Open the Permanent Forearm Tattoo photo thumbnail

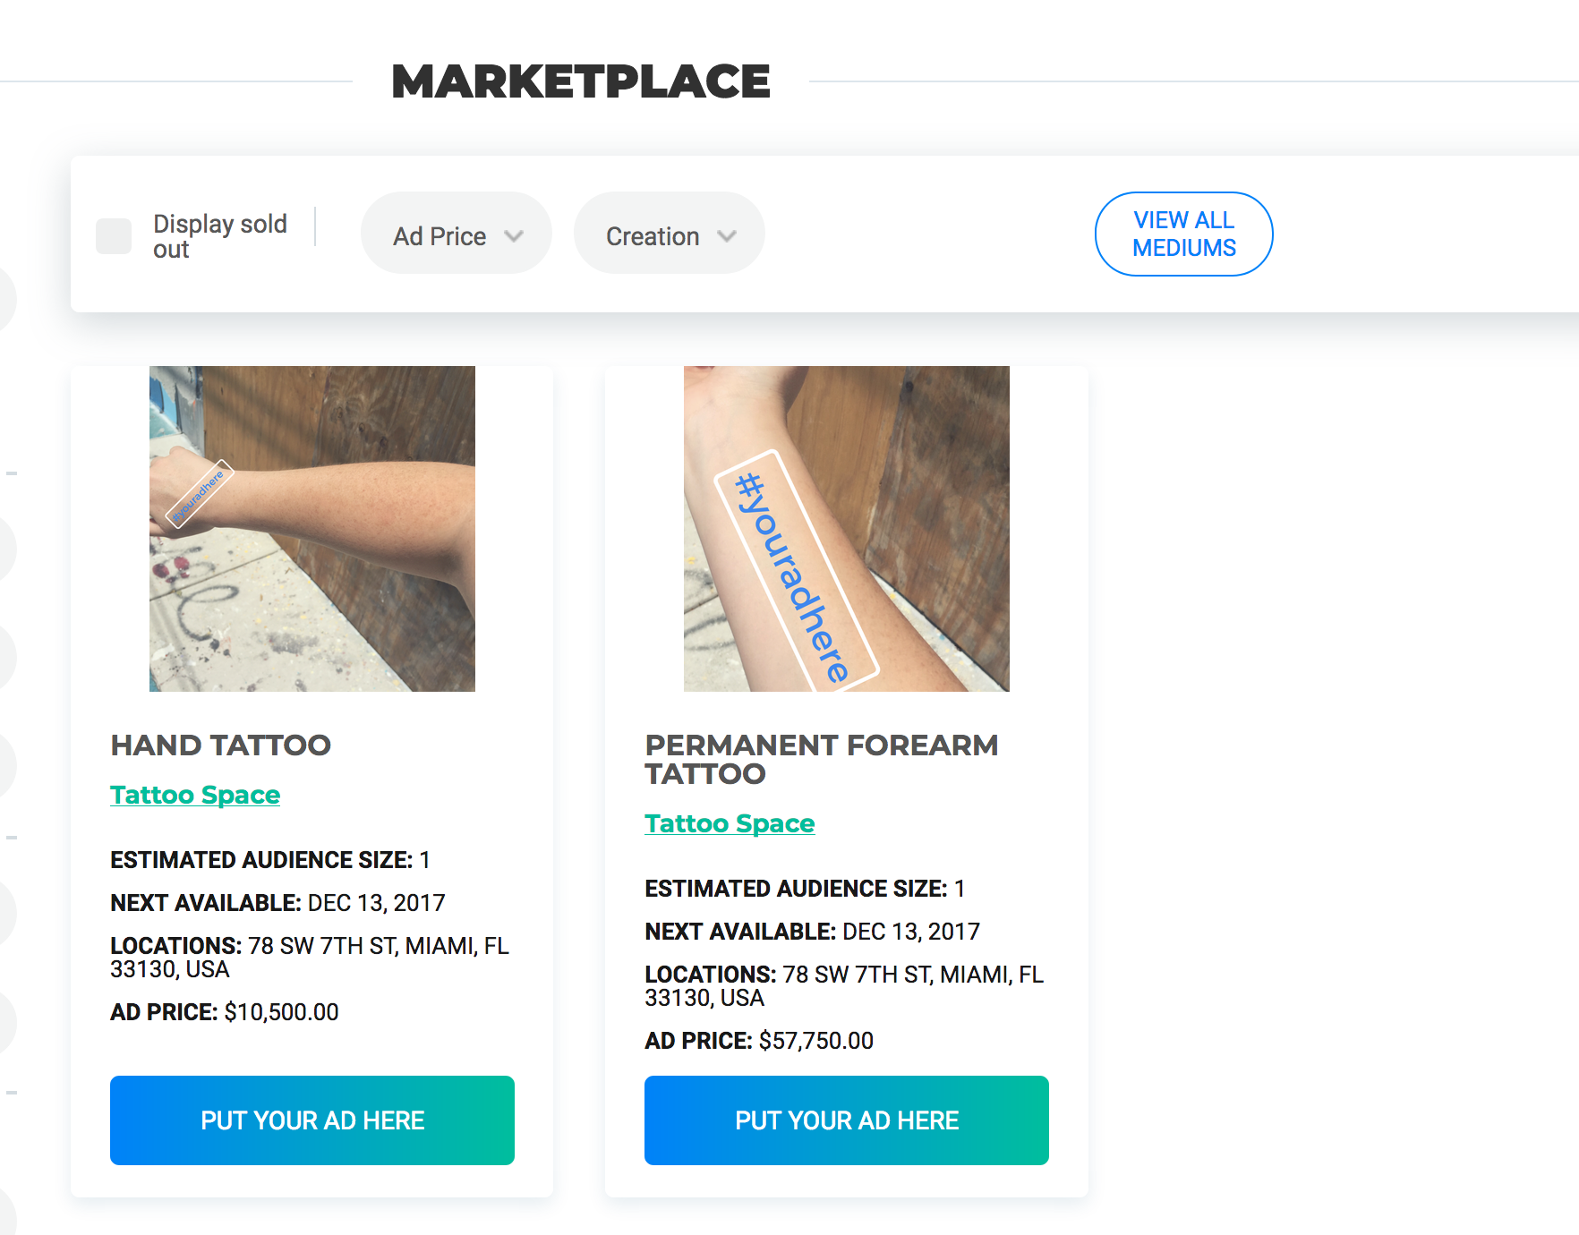[846, 528]
